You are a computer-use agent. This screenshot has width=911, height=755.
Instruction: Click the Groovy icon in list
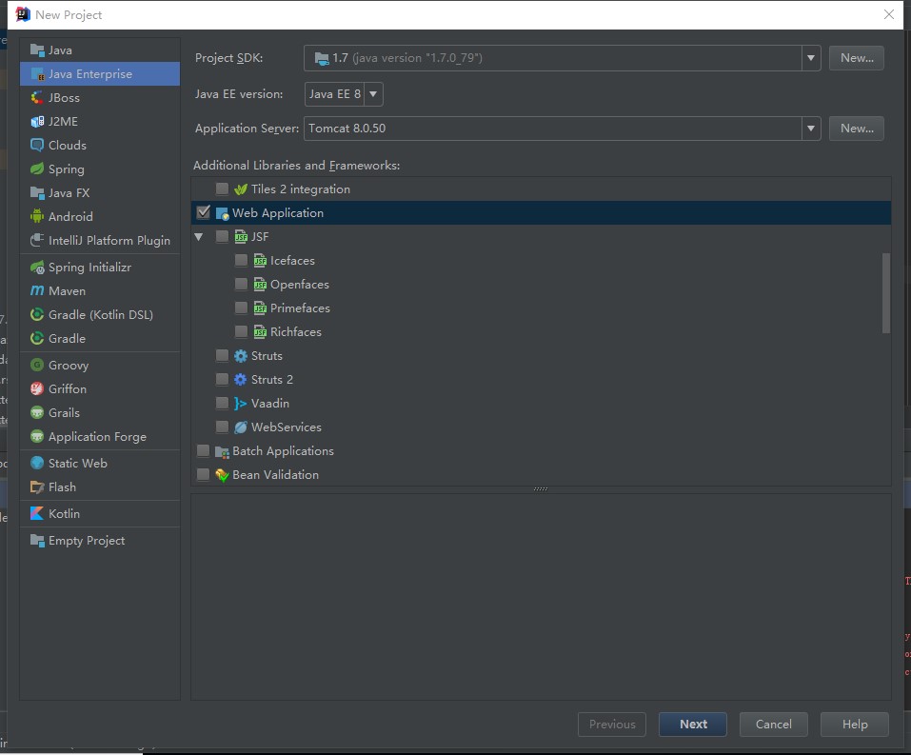tap(37, 366)
